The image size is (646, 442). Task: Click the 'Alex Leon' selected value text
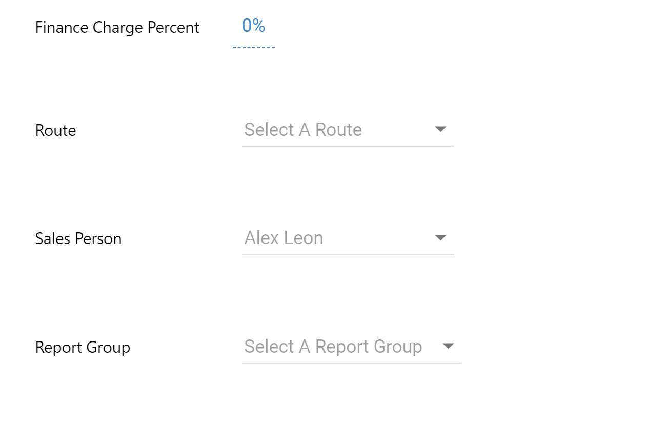coord(284,238)
